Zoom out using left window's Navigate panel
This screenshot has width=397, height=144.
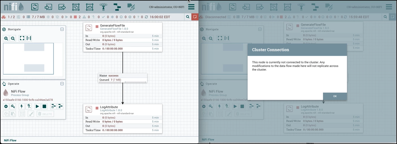[x=13, y=38]
